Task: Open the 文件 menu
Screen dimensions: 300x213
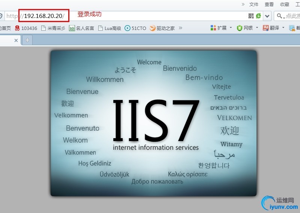Action: click(x=254, y=4)
